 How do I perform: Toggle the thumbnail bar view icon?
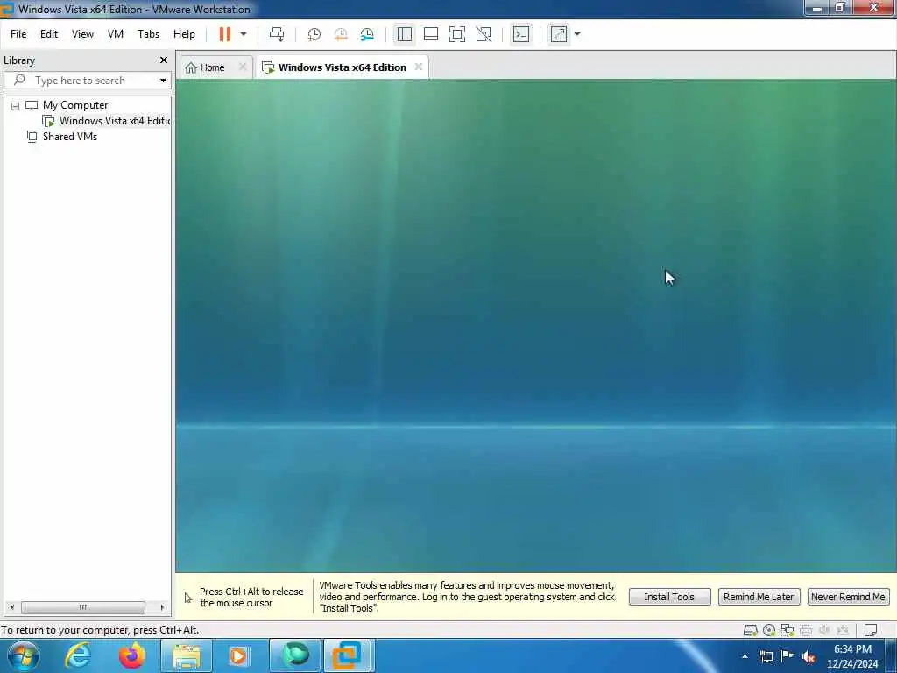[431, 34]
